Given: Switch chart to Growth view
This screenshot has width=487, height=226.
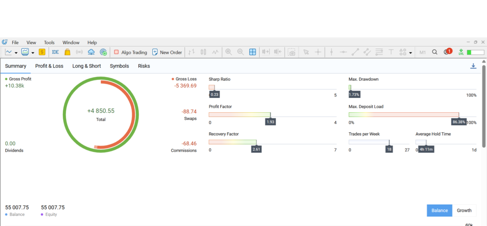Looking at the screenshot, I should pyautogui.click(x=464, y=210).
